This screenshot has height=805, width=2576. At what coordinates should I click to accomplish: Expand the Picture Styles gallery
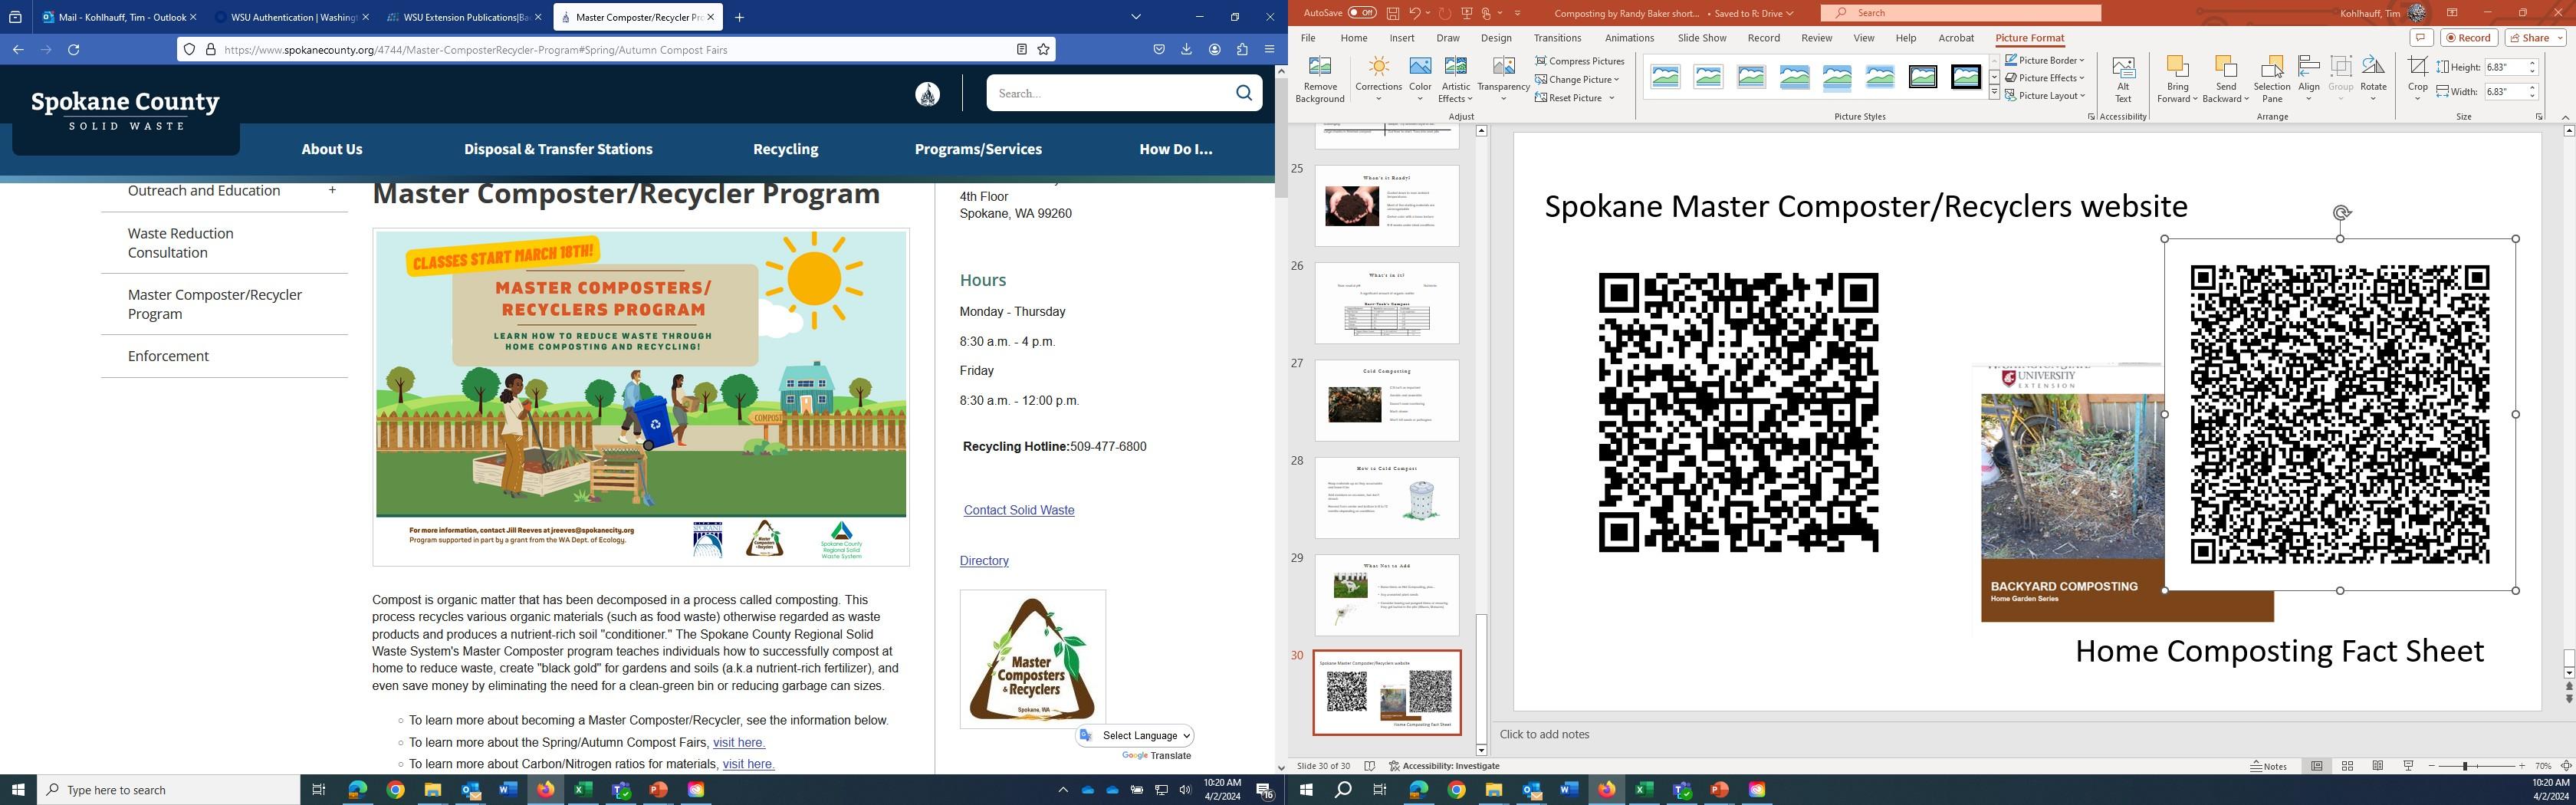(1993, 93)
